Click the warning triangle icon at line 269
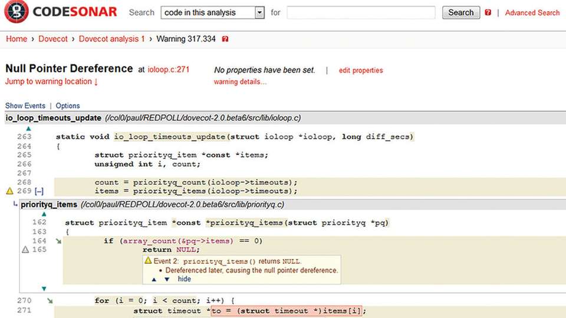 tap(10, 191)
